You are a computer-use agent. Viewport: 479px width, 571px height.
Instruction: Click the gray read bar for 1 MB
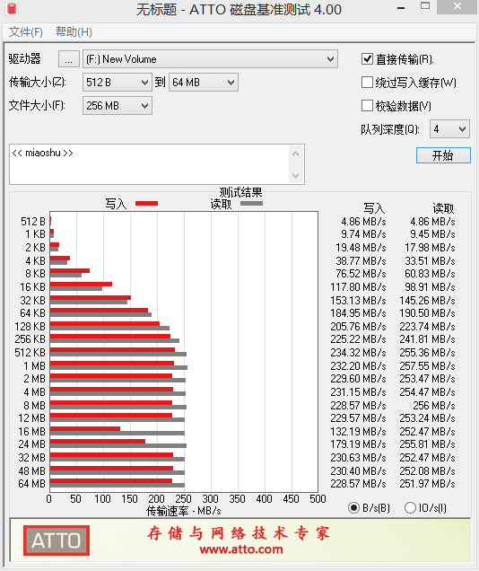(118, 368)
